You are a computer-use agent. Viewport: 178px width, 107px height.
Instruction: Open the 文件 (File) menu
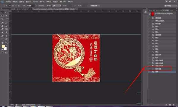click(x=8, y=2)
